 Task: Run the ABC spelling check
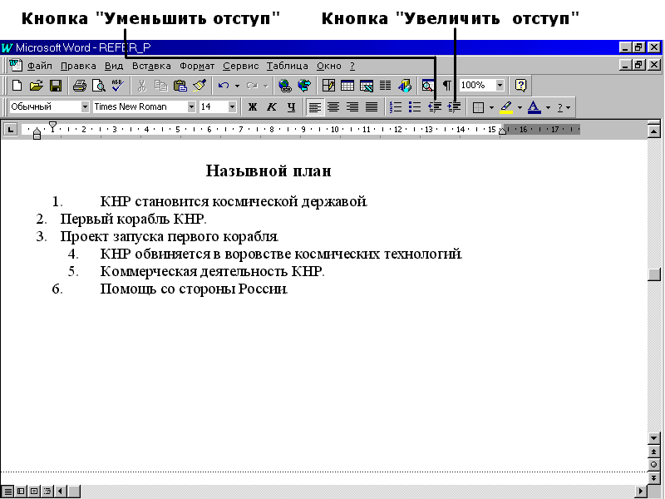pos(117,86)
